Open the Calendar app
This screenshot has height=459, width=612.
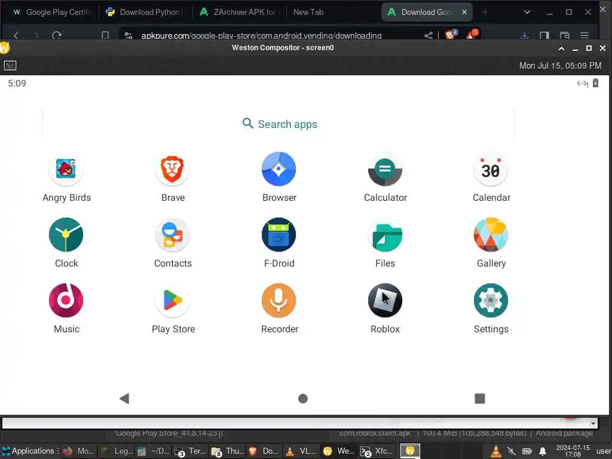click(491, 169)
